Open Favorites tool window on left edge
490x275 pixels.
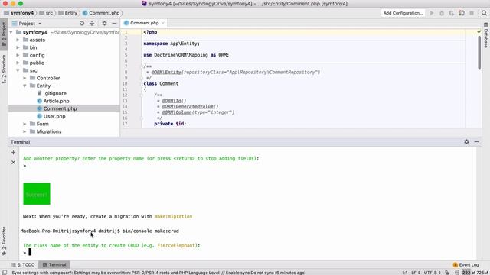(4, 241)
